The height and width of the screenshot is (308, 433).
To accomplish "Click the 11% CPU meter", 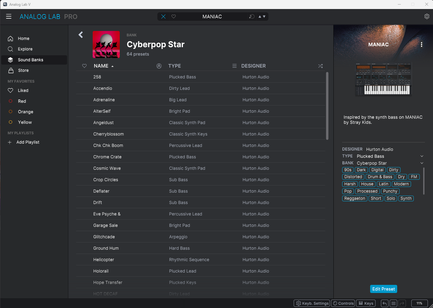I will pyautogui.click(x=419, y=303).
